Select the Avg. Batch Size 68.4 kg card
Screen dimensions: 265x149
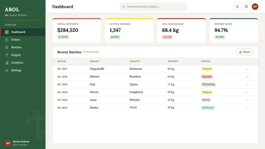[x=182, y=30]
